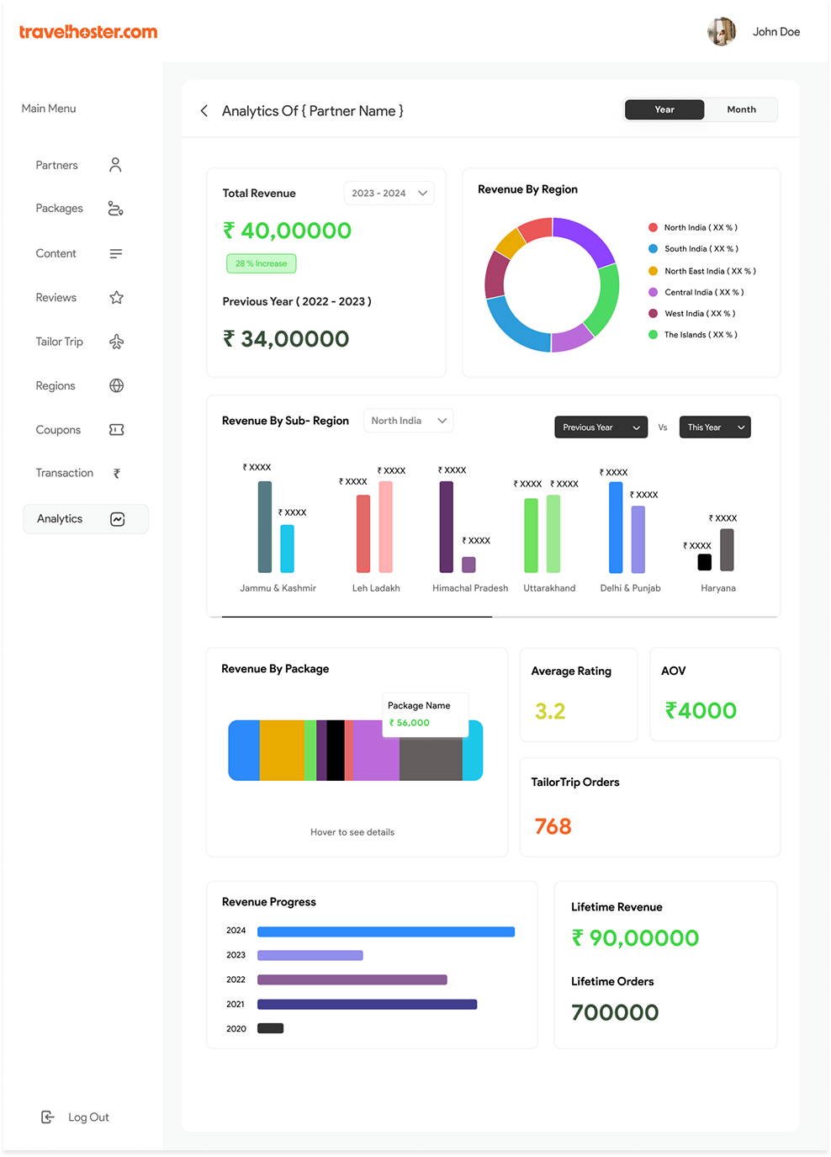The width and height of the screenshot is (831, 1157).
Task: Click the sub-region chart horizontal scrollbar
Action: pyautogui.click(x=357, y=617)
